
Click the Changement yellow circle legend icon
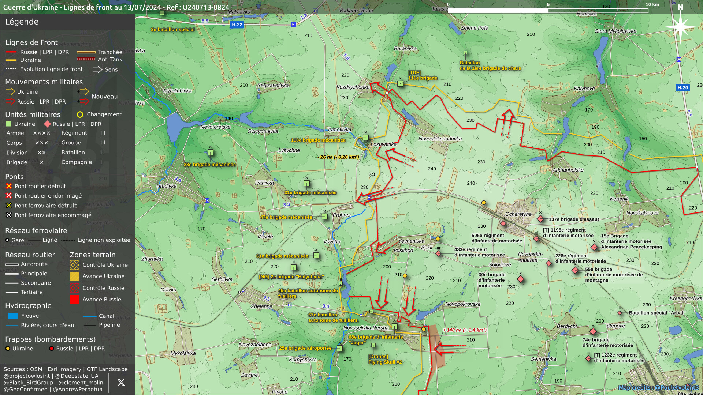point(80,114)
